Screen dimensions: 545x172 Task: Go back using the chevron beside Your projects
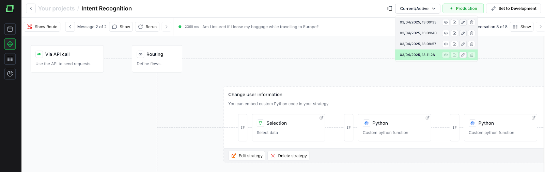point(31,8)
